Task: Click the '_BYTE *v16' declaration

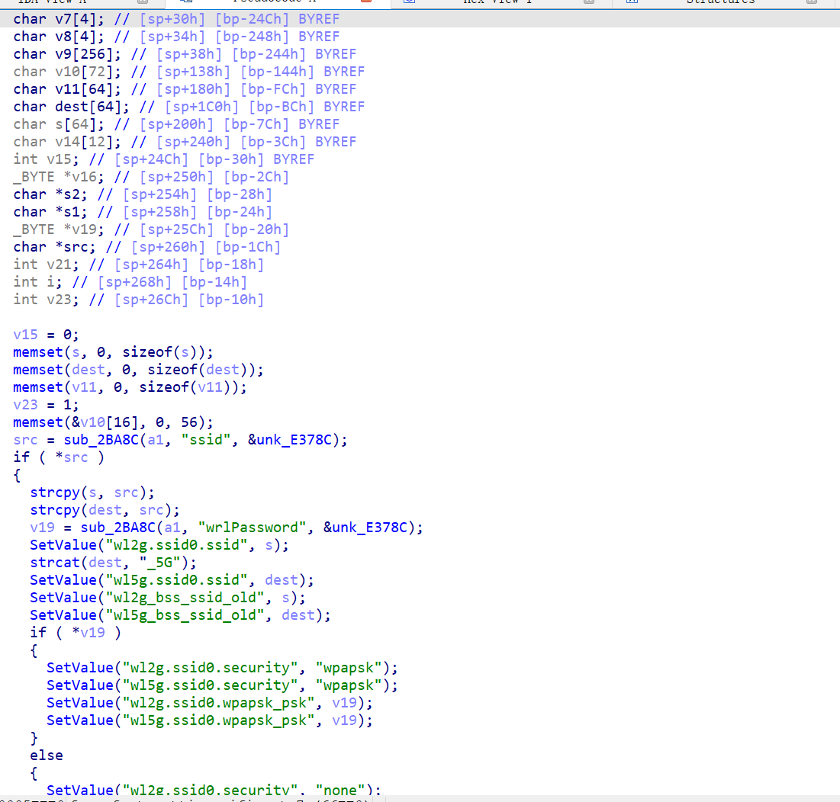Action: pos(151,177)
